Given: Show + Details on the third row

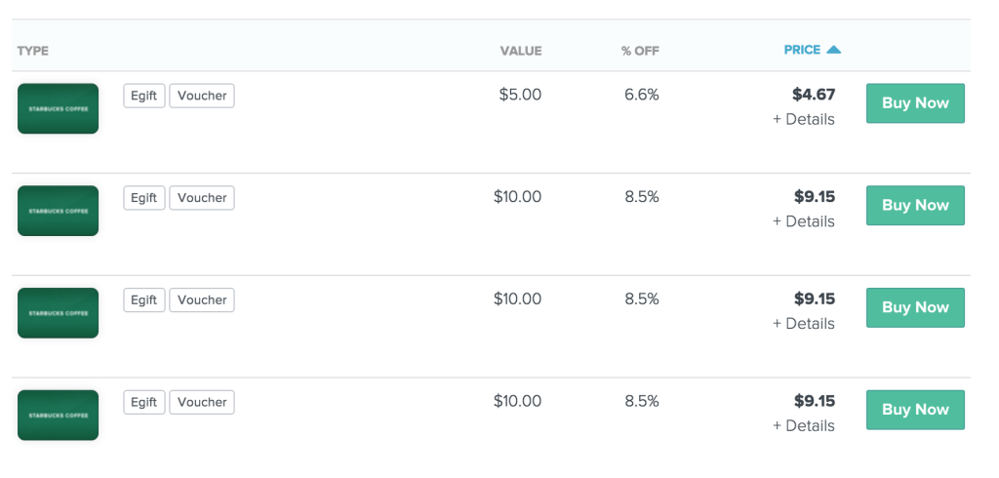Looking at the screenshot, I should (804, 323).
